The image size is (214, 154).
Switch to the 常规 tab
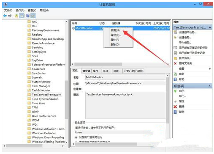tap(75, 71)
